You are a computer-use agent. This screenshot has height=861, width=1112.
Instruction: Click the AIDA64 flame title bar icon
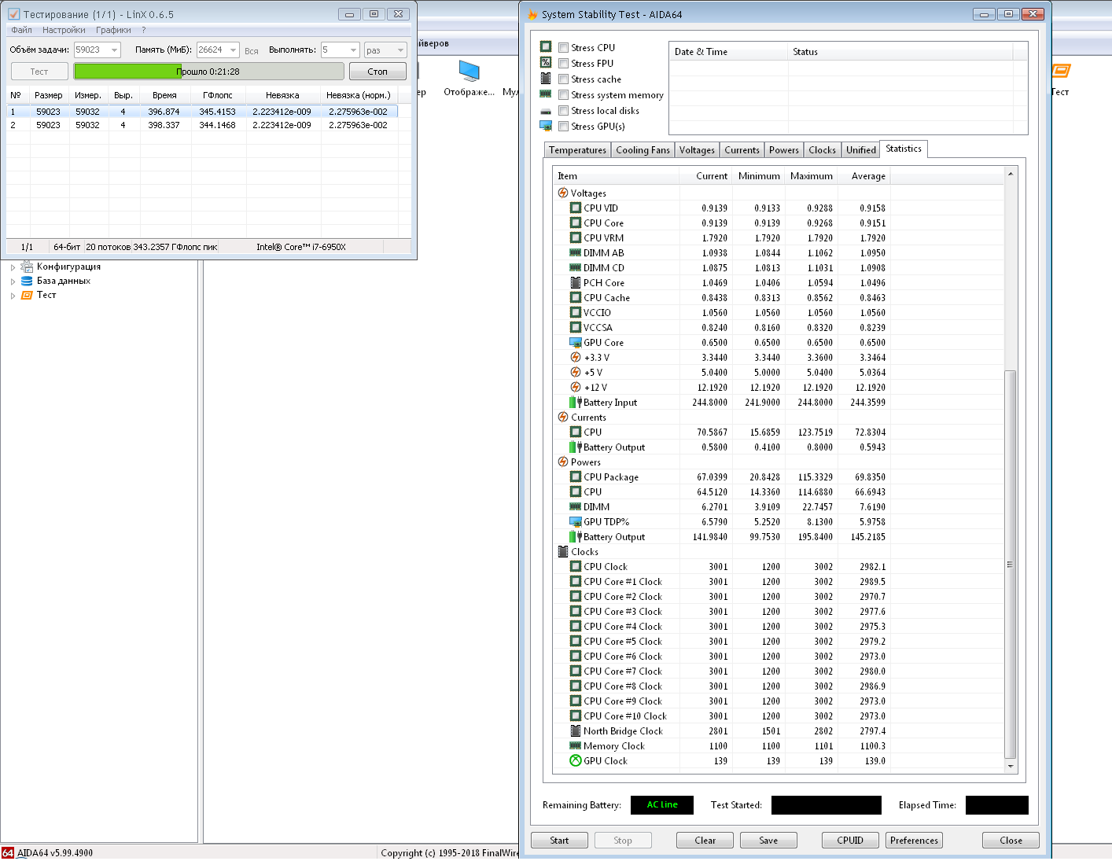click(532, 14)
